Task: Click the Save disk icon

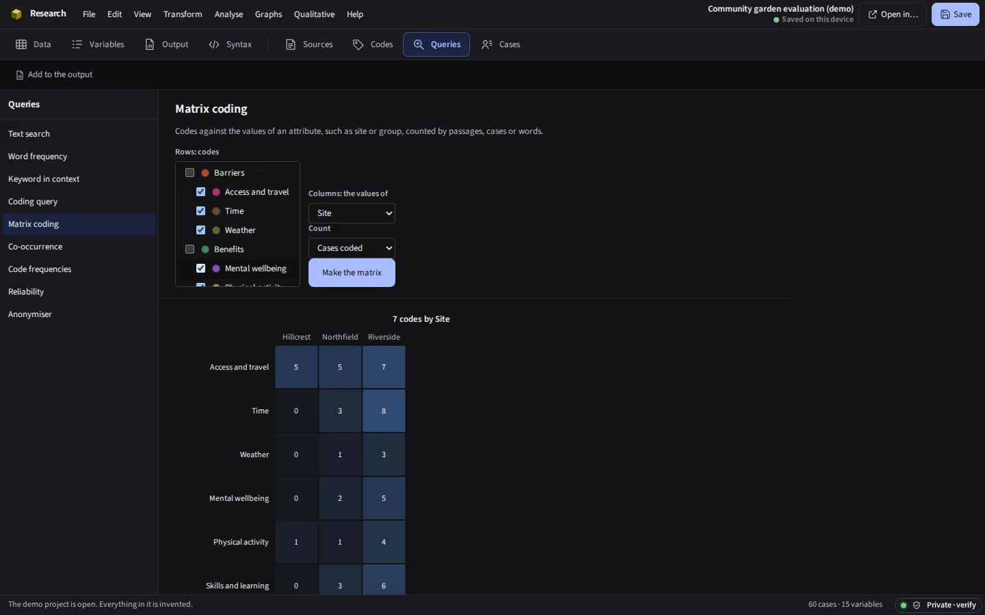Action: point(945,14)
